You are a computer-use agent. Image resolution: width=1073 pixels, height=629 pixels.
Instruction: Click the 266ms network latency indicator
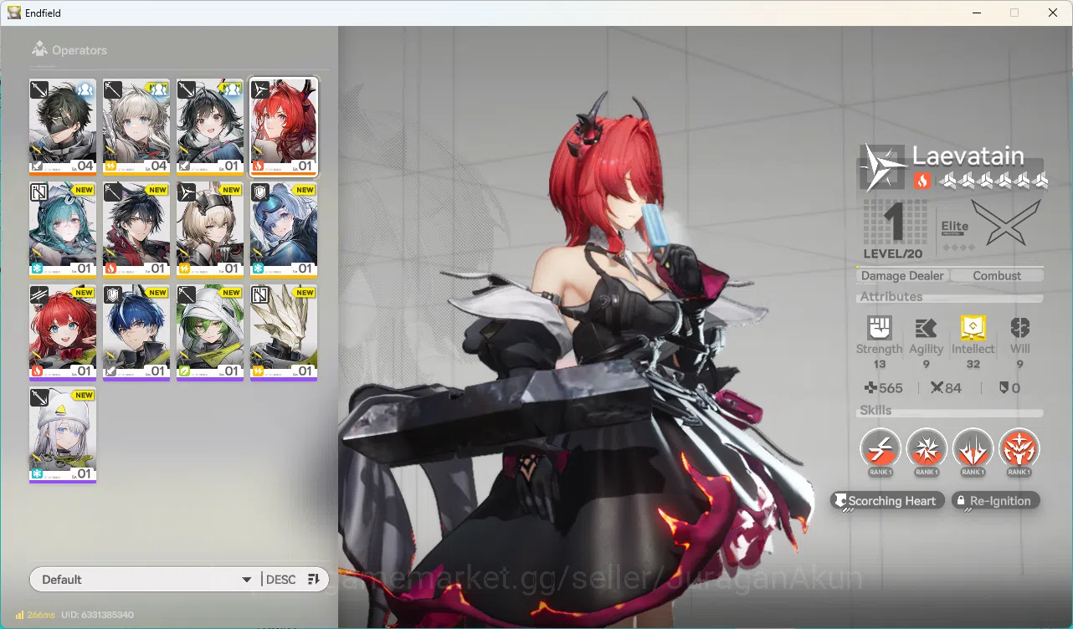pyautogui.click(x=34, y=615)
